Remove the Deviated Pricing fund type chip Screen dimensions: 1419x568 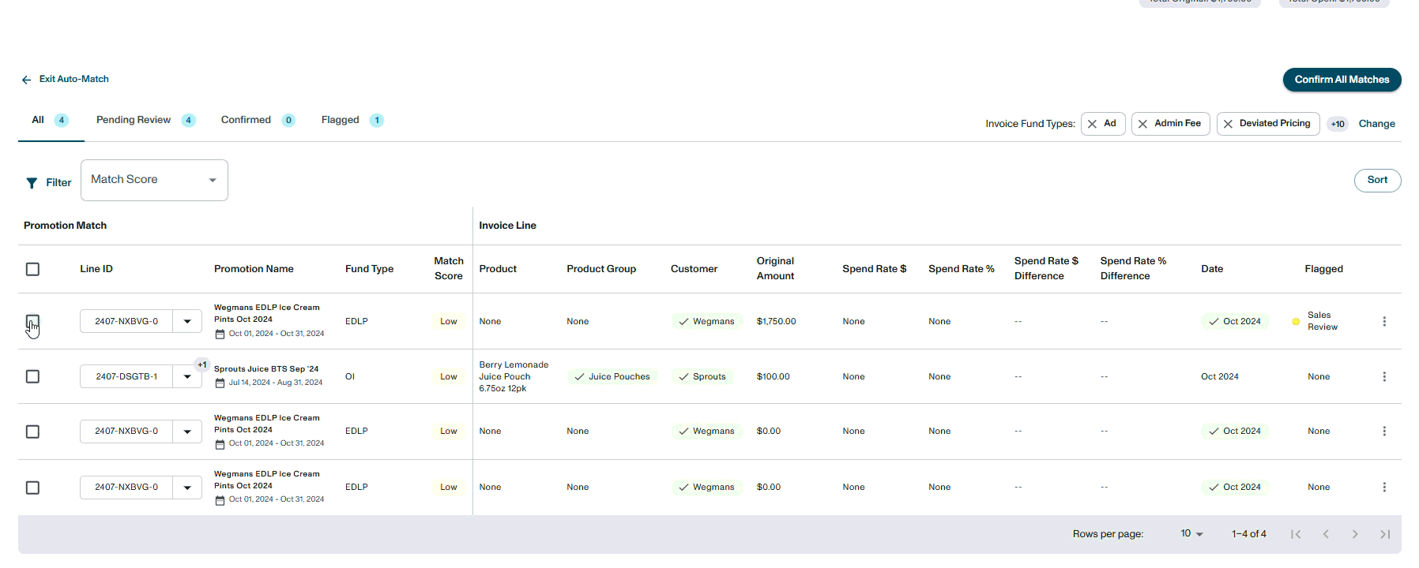tap(1228, 124)
